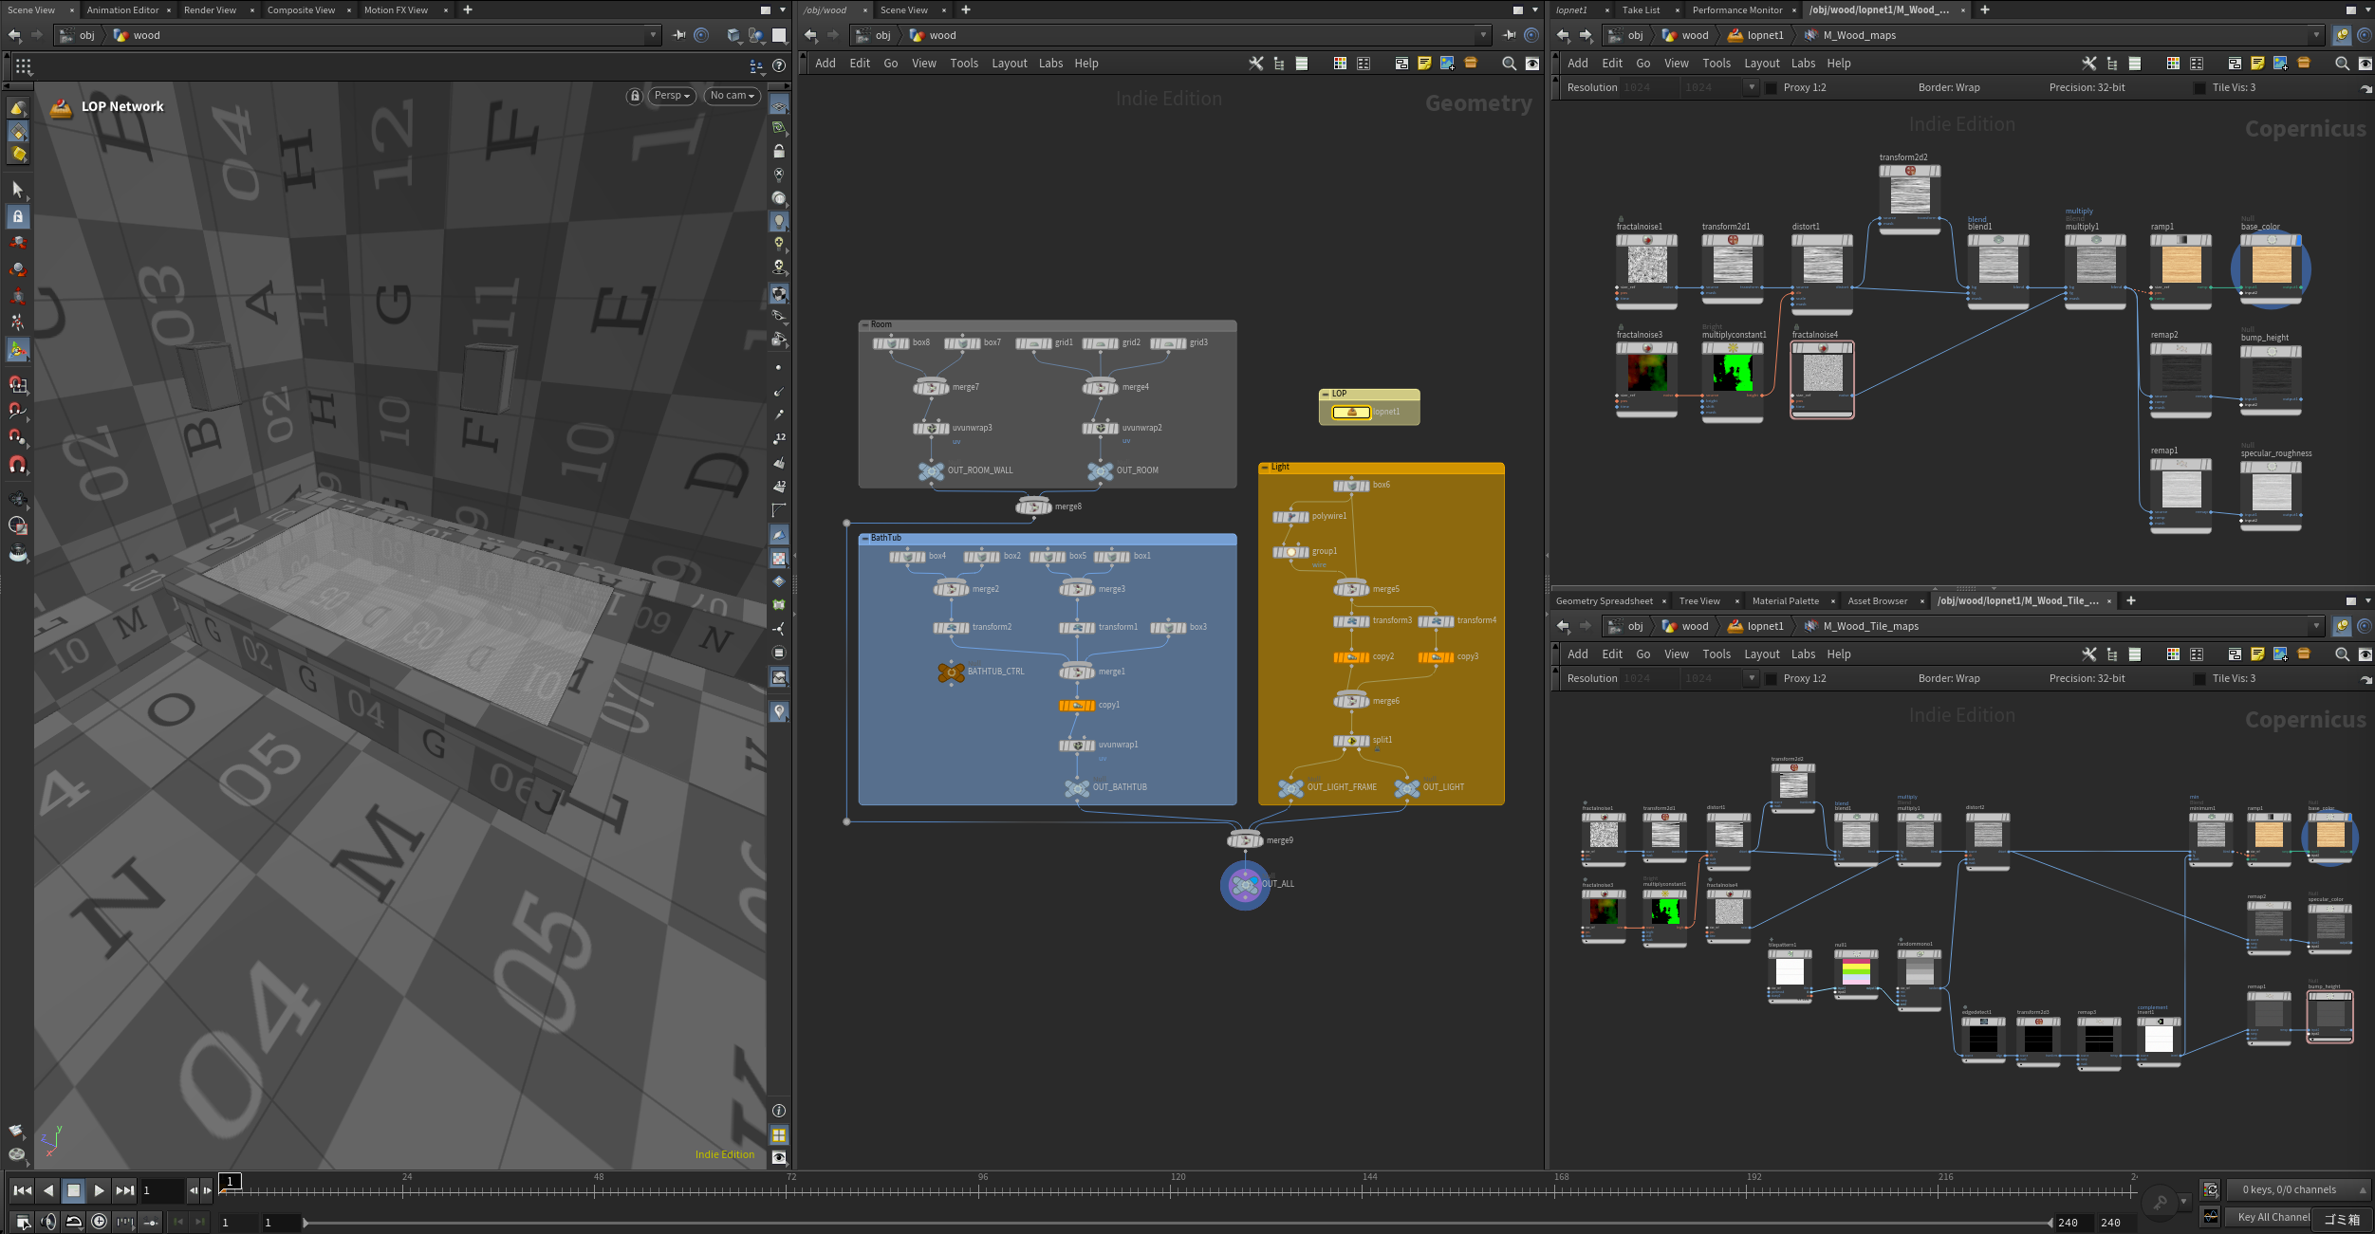Click the wood breadcrumb in the 3D Scene View pane
The height and width of the screenshot is (1234, 2375).
[146, 35]
